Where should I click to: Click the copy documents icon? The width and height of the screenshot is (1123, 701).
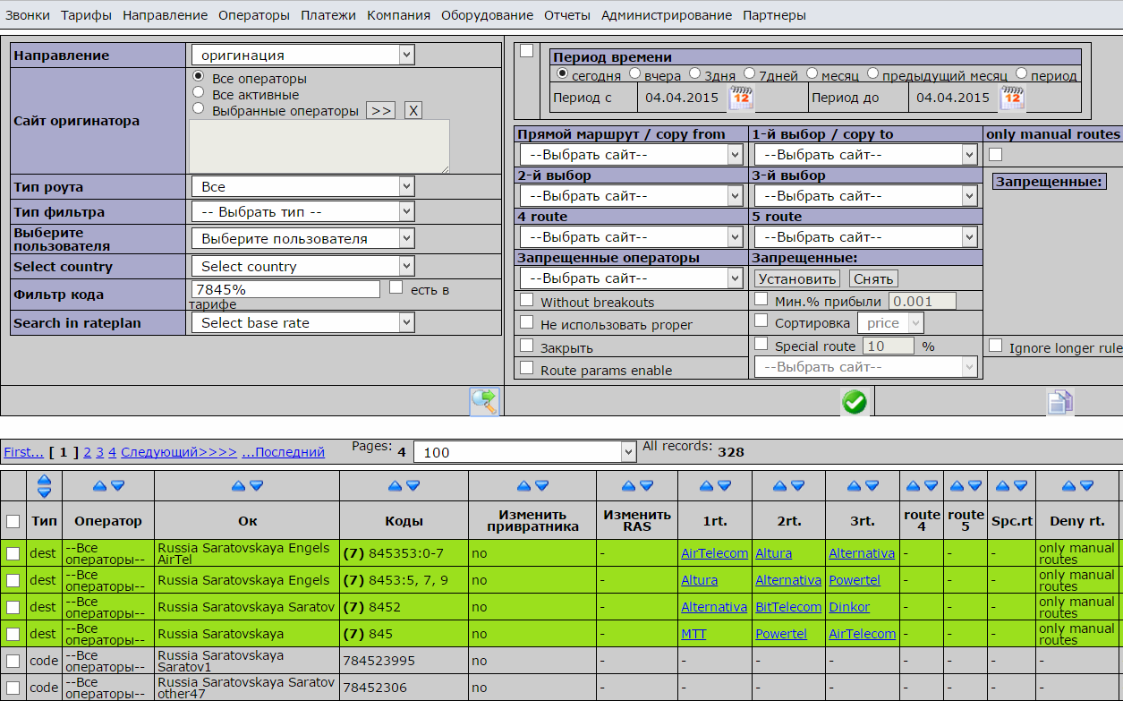[x=1059, y=403]
